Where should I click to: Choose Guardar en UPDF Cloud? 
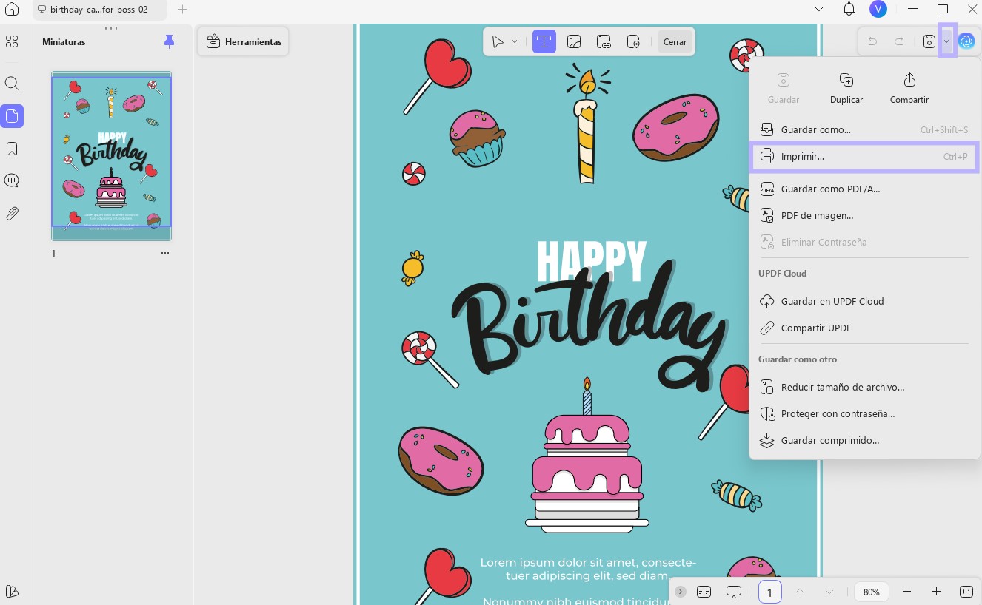click(864, 302)
